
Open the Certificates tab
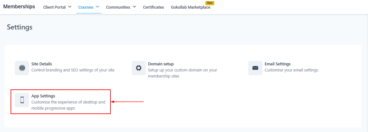(x=153, y=7)
